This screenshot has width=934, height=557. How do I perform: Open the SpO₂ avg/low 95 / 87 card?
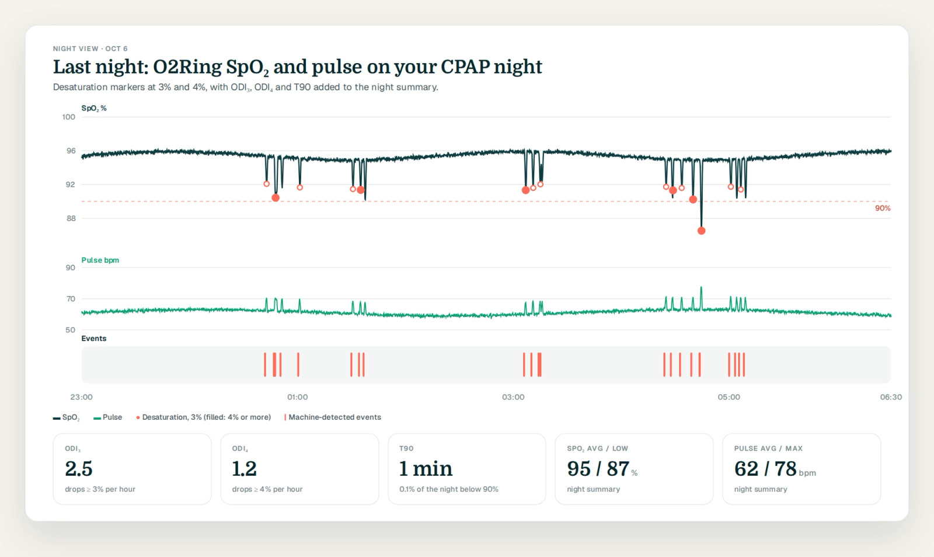tap(634, 469)
